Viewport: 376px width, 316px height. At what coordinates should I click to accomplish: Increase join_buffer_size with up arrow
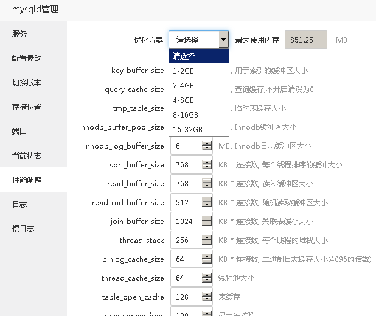207,219
